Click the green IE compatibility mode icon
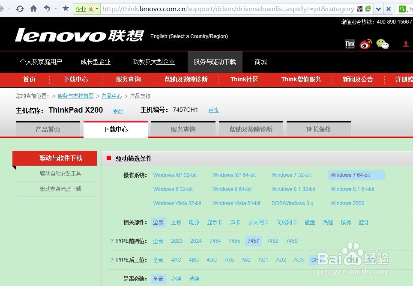The width and height of the screenshot is (413, 286). (x=368, y=9)
